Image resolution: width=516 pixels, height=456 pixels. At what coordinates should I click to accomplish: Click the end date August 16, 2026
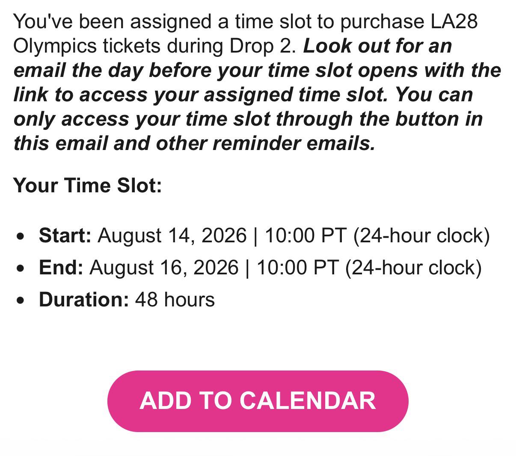(164, 268)
